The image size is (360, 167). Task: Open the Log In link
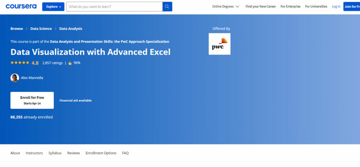click(336, 7)
